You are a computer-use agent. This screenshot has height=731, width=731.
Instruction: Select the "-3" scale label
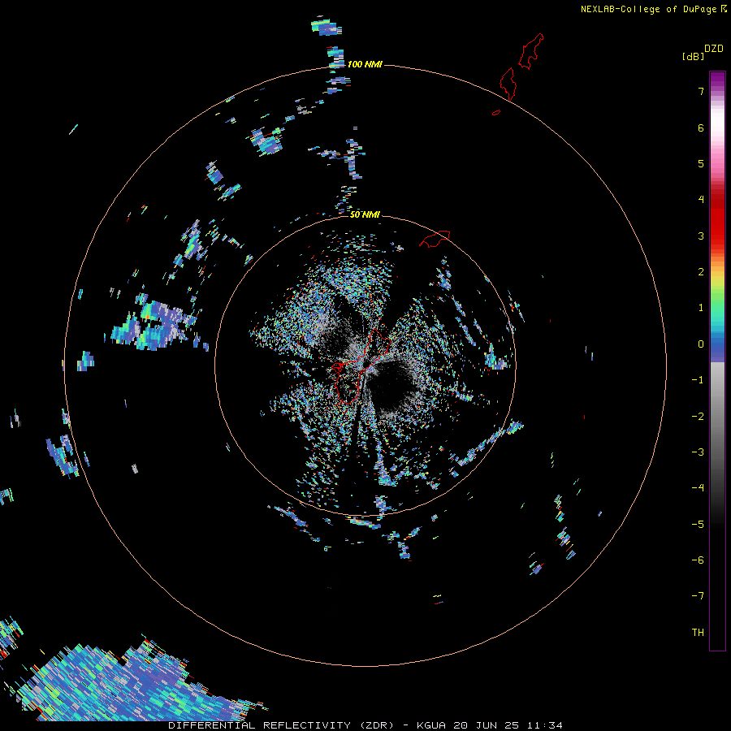pos(698,452)
